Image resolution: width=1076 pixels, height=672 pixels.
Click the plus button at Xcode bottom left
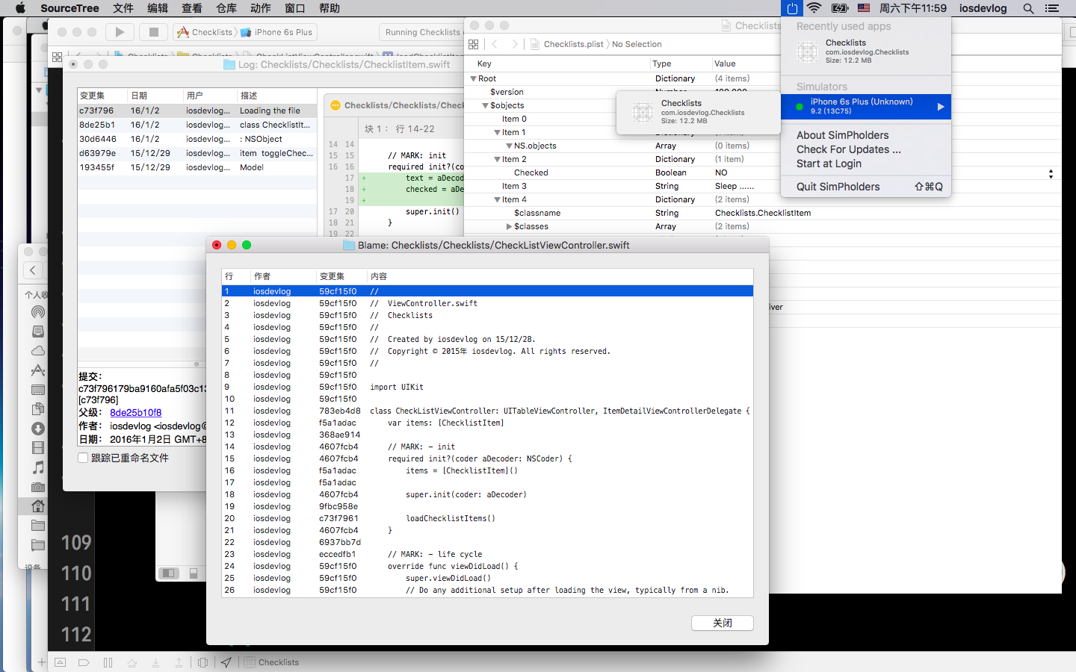coord(42,662)
